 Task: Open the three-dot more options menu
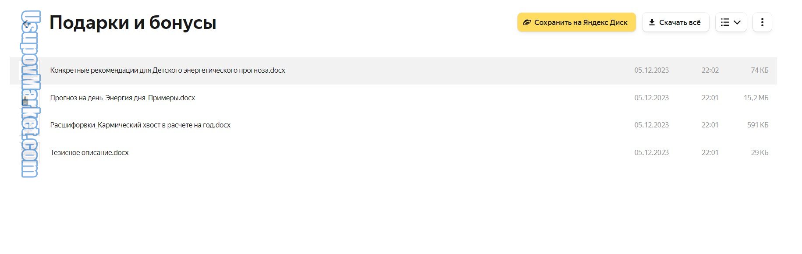[x=762, y=22]
